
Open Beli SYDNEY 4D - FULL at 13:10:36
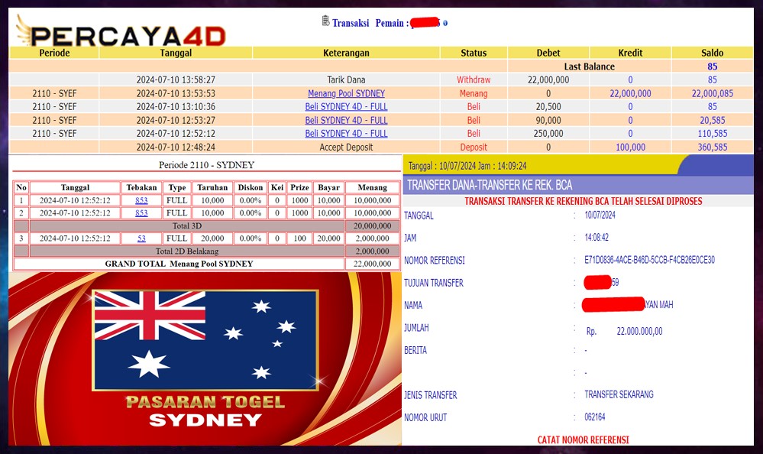point(346,107)
